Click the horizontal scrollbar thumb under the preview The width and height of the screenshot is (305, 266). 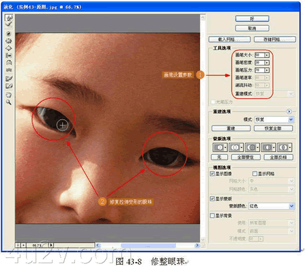(x=148, y=246)
